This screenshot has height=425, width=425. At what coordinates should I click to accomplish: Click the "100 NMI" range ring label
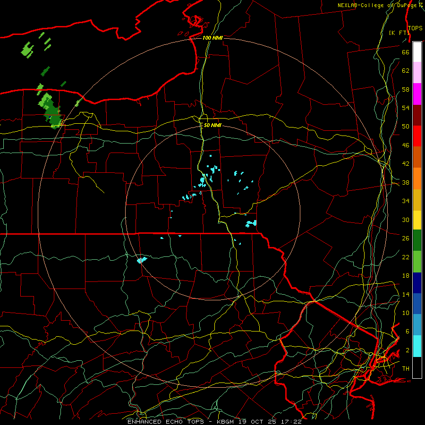[x=212, y=38]
